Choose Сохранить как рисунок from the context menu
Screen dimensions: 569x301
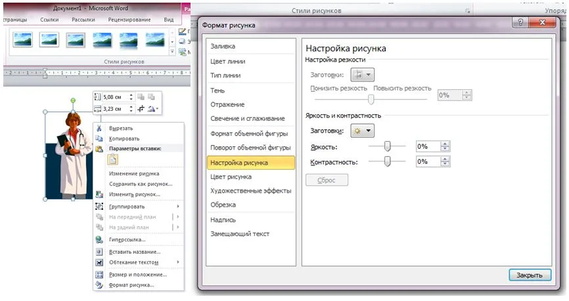click(140, 184)
